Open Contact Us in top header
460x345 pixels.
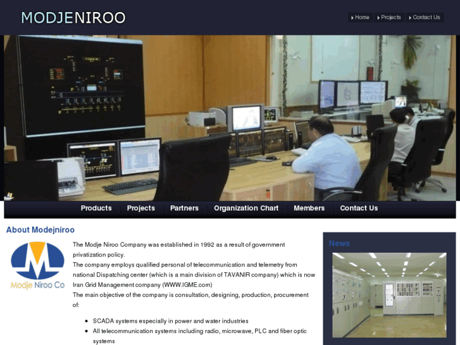pos(425,17)
